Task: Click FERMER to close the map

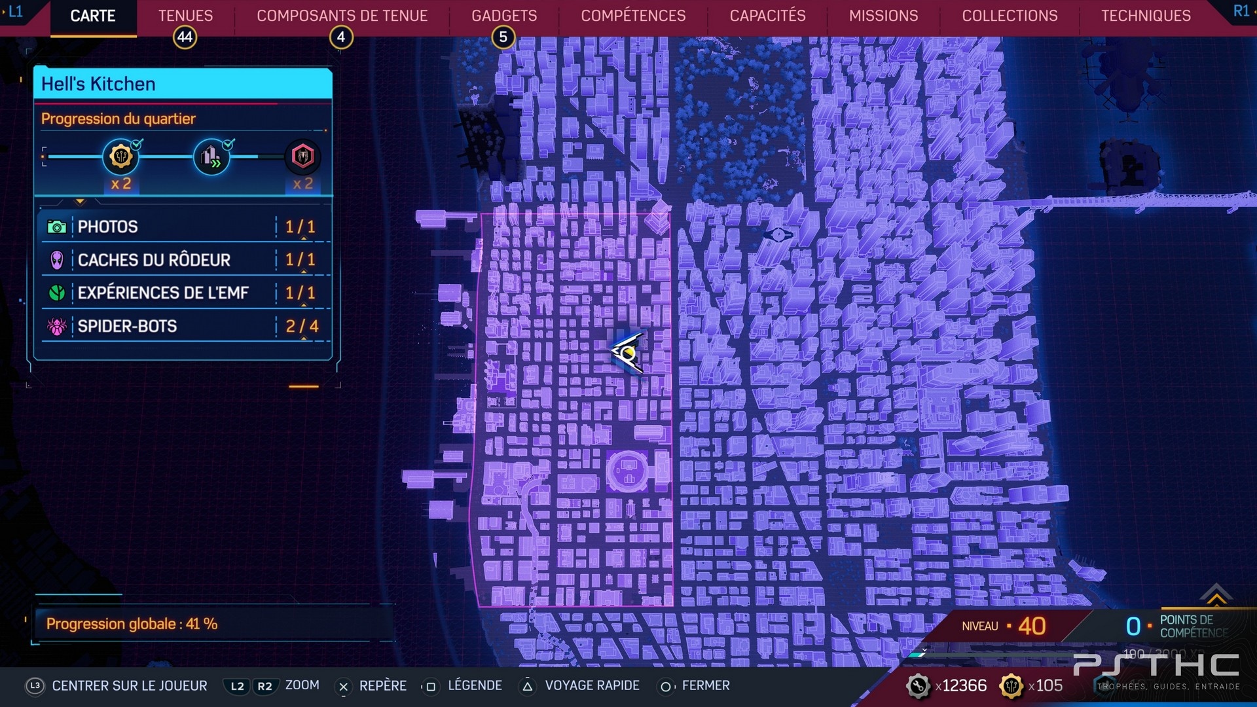Action: click(x=706, y=685)
